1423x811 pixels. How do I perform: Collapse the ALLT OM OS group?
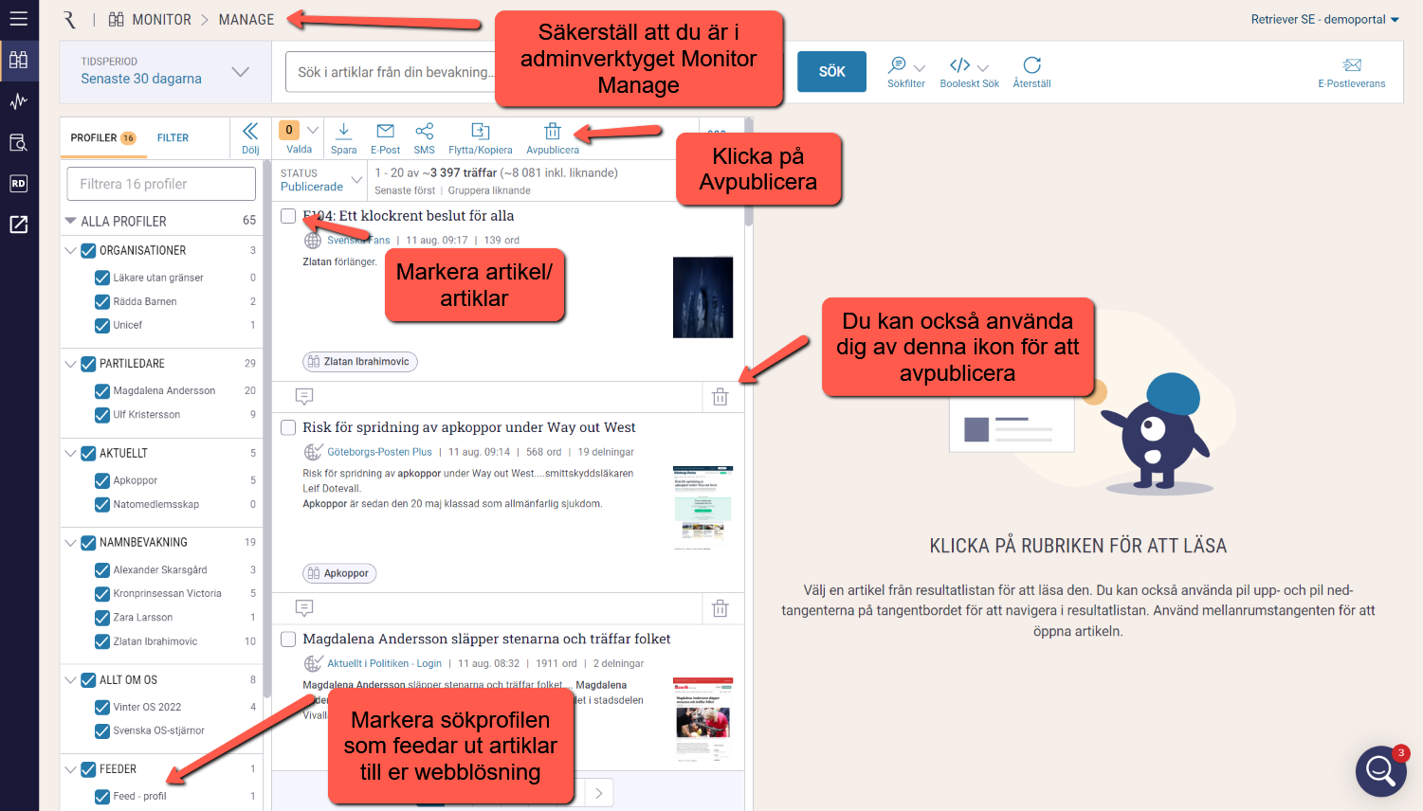(70, 680)
